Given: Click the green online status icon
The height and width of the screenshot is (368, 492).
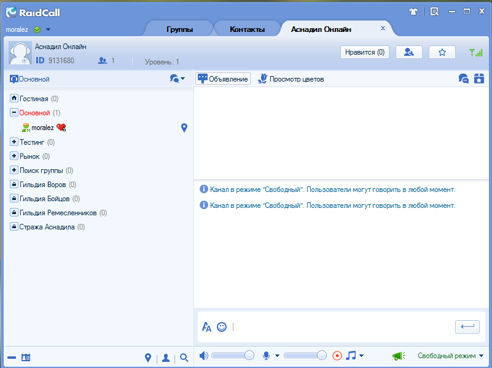Looking at the screenshot, I should [37, 30].
